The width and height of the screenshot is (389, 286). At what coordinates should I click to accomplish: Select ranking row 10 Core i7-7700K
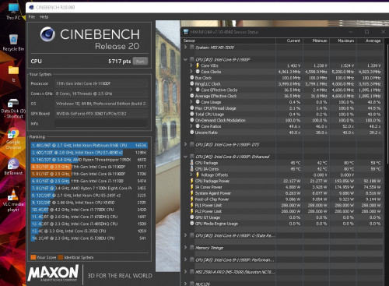pyautogui.click(x=89, y=210)
